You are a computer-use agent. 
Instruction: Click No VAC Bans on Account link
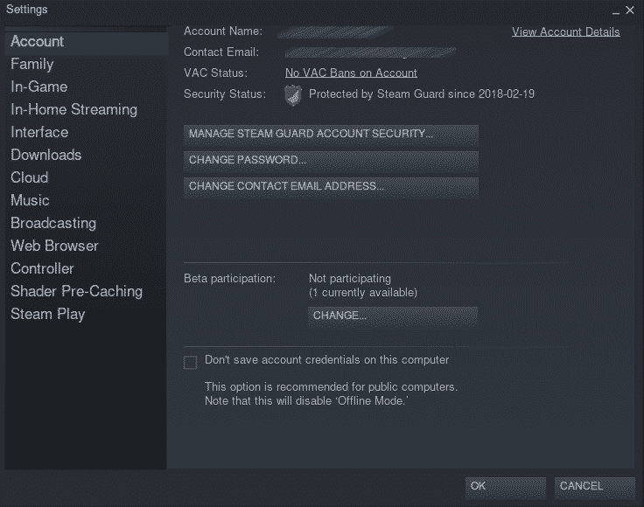pos(351,73)
